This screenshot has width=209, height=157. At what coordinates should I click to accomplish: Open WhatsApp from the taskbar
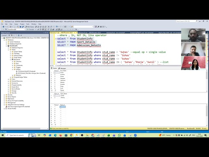(x=119, y=135)
